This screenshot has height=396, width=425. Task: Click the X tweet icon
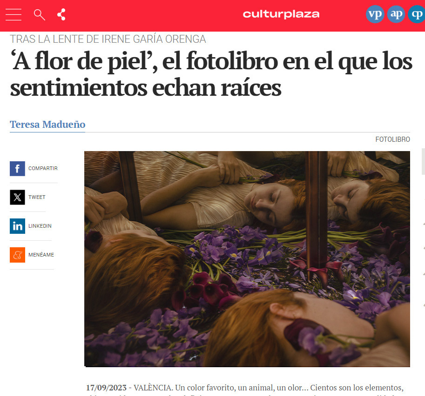[17, 198]
